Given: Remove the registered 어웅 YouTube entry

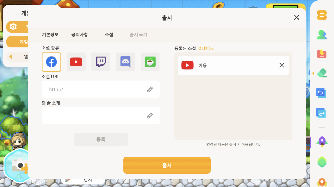Looking at the screenshot, I should (282, 66).
